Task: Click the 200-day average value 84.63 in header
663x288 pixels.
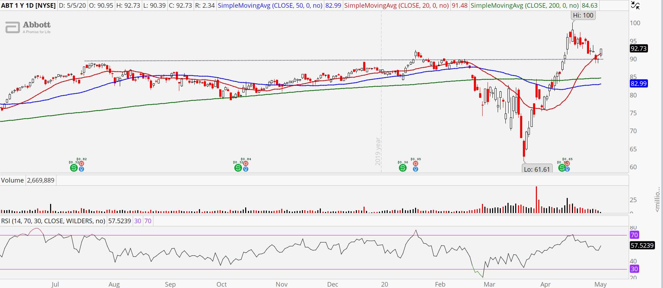Action: tap(589, 5)
